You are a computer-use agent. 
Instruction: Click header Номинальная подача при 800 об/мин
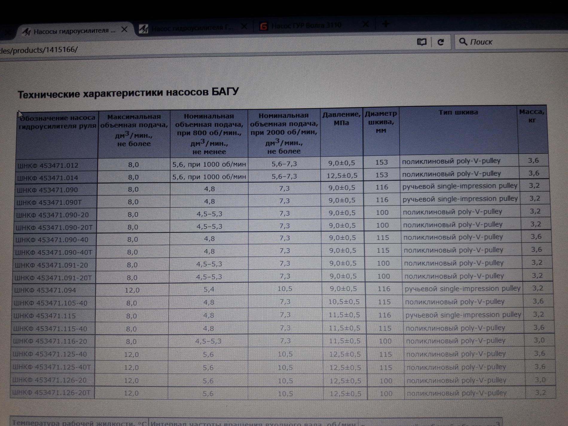click(209, 134)
